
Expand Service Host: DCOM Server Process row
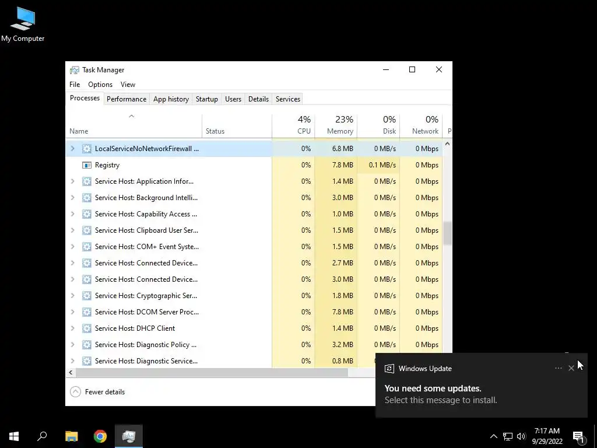coord(73,312)
